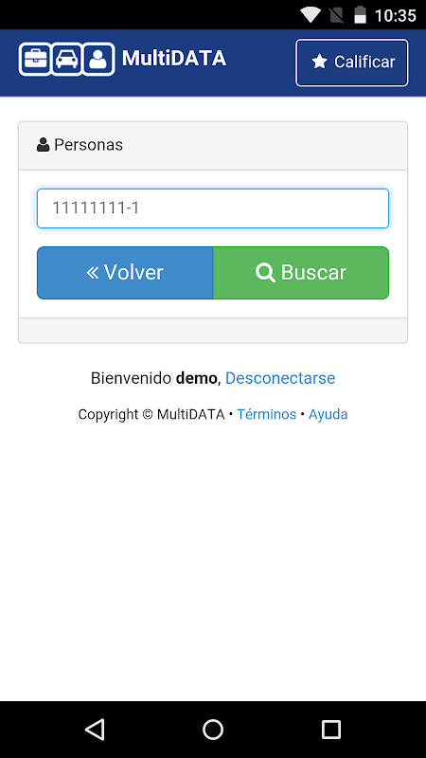The width and height of the screenshot is (426, 758).
Task: Click the Calificar button
Action: pos(352,63)
